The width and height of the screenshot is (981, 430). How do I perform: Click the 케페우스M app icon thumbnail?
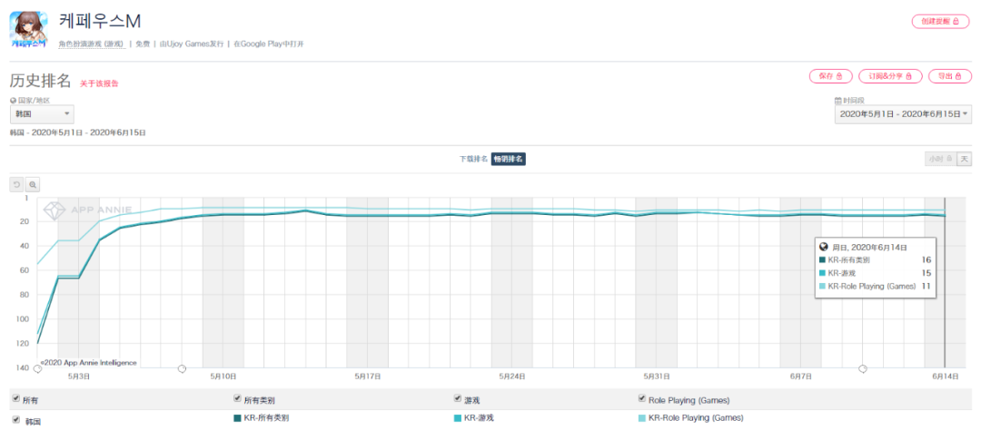[29, 30]
